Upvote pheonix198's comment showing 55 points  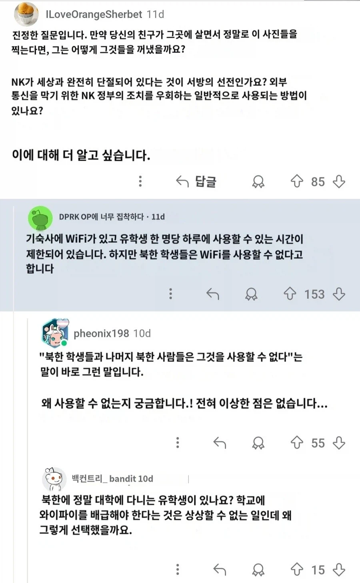tap(296, 443)
